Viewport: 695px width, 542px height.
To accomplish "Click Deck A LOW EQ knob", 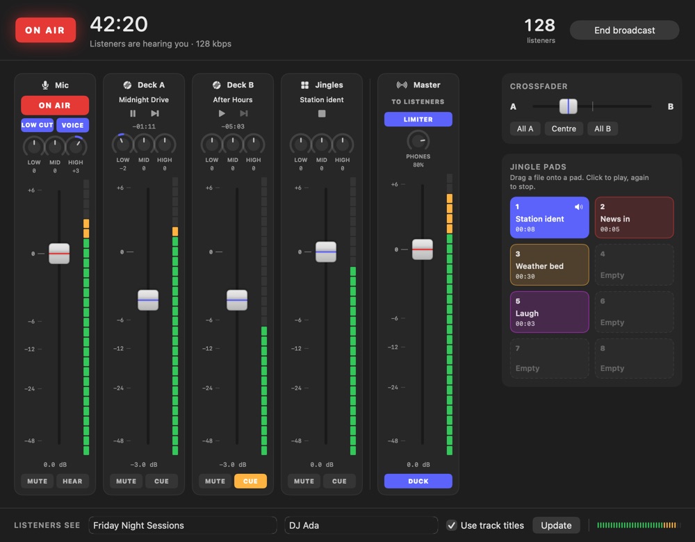I will coord(123,144).
